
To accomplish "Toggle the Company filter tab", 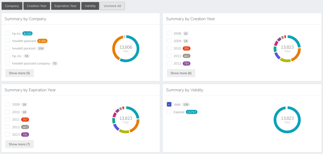I will click(12, 6).
